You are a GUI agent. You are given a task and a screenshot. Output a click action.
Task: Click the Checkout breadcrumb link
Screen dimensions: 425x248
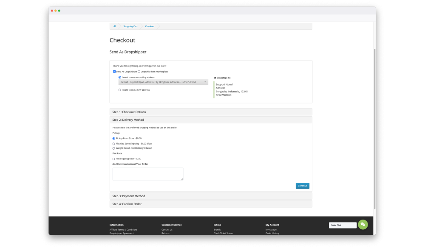click(x=150, y=26)
